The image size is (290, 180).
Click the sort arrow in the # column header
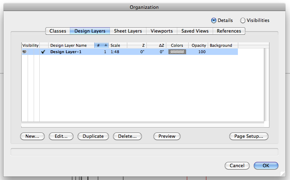106,45
